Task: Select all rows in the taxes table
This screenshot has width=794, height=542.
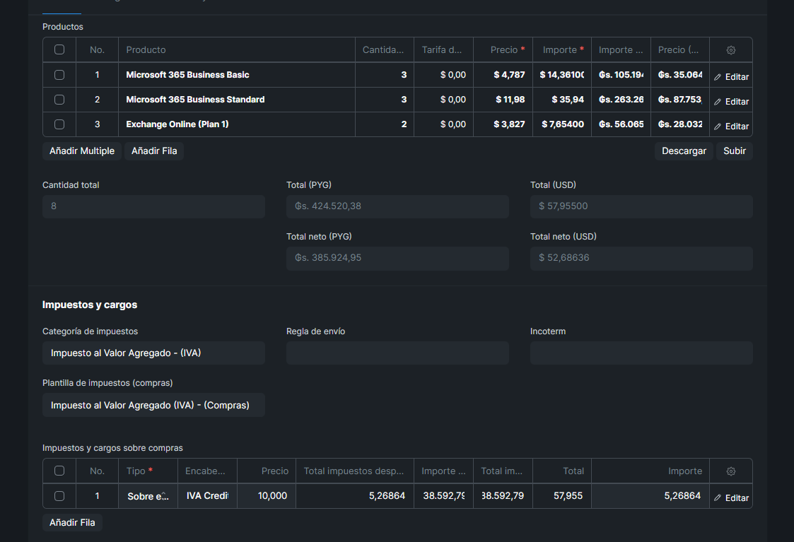Action: point(59,471)
